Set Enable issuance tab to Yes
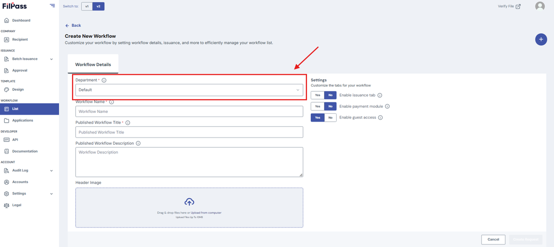Viewport: 554px width, 247px height. (x=317, y=95)
